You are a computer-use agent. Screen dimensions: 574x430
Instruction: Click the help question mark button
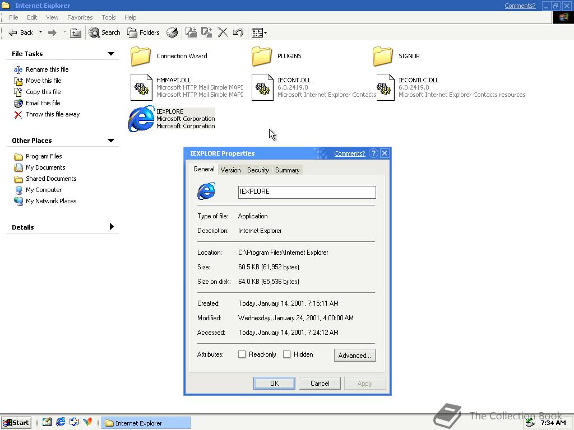[373, 153]
